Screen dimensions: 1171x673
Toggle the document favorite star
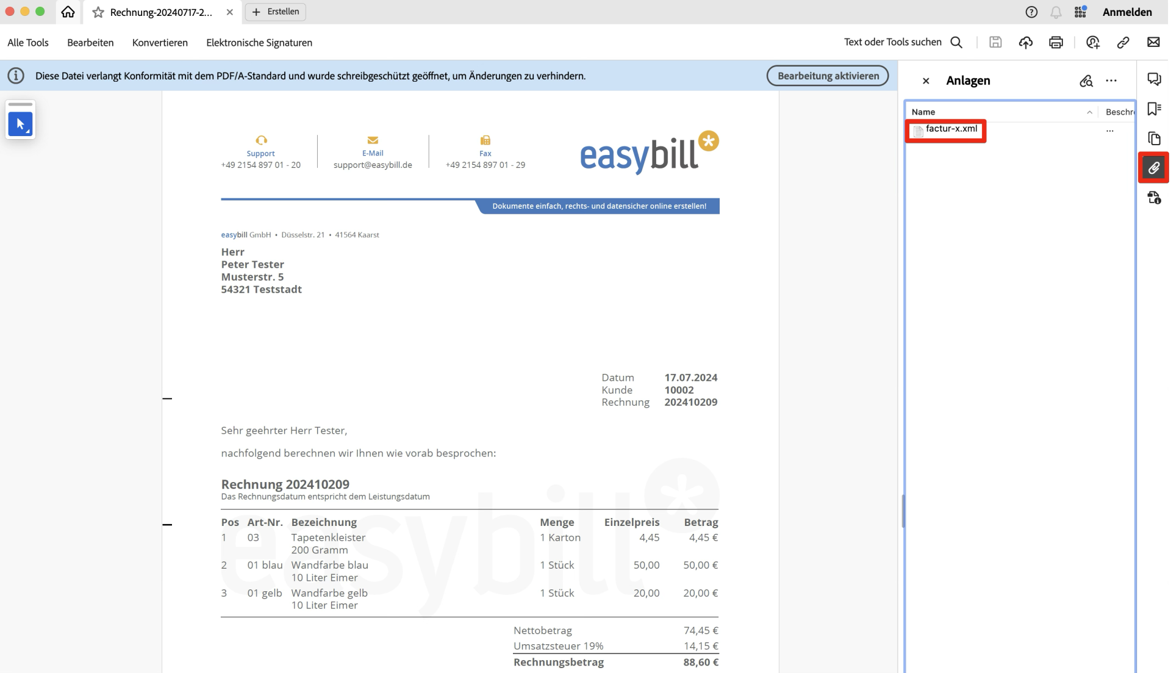pos(98,12)
